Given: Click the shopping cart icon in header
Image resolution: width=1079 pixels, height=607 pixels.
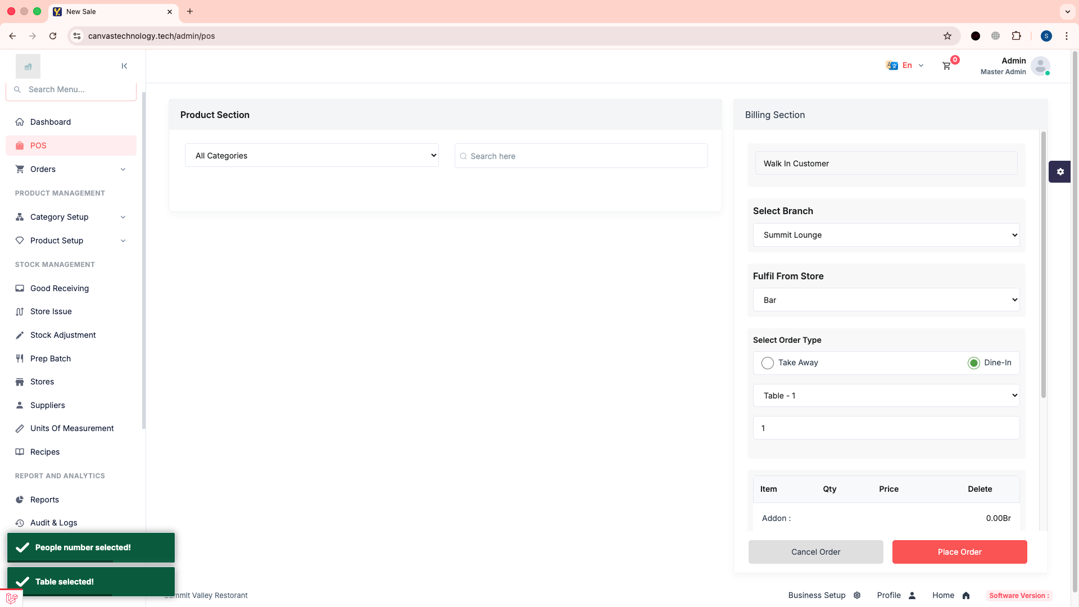Looking at the screenshot, I should click(947, 66).
